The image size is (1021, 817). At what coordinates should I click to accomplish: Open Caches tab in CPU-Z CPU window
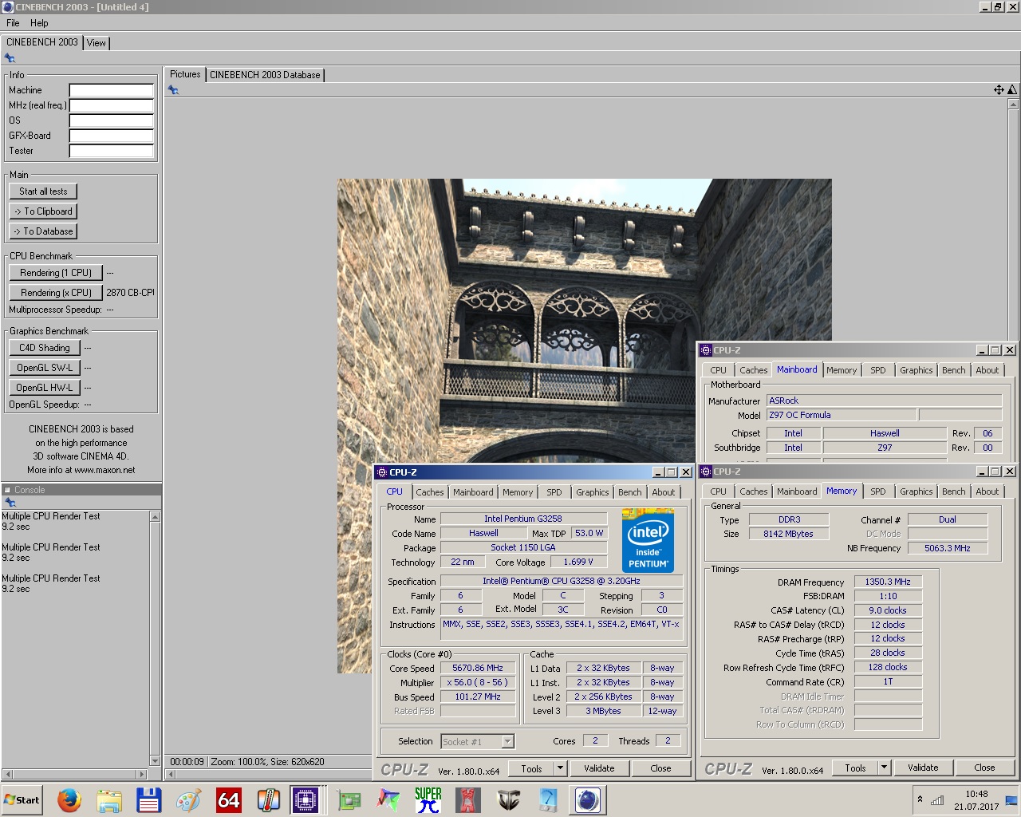coord(429,492)
